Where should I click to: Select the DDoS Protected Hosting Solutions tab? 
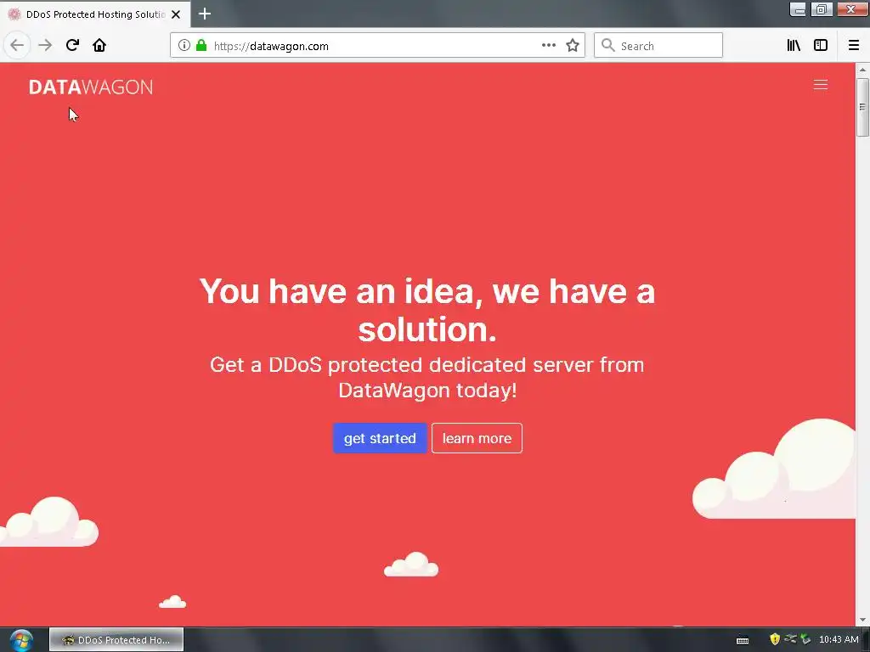[95, 14]
